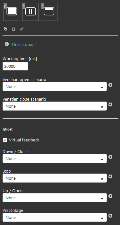Open the Online guide link
The width and height of the screenshot is (120, 225).
[24, 45]
